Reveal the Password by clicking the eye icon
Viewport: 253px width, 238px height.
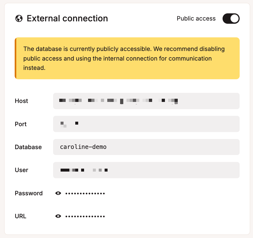tap(58, 193)
